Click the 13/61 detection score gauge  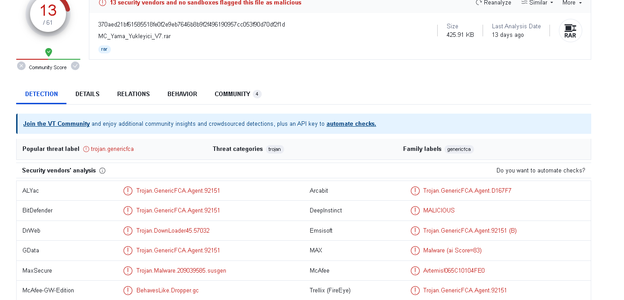(x=48, y=13)
